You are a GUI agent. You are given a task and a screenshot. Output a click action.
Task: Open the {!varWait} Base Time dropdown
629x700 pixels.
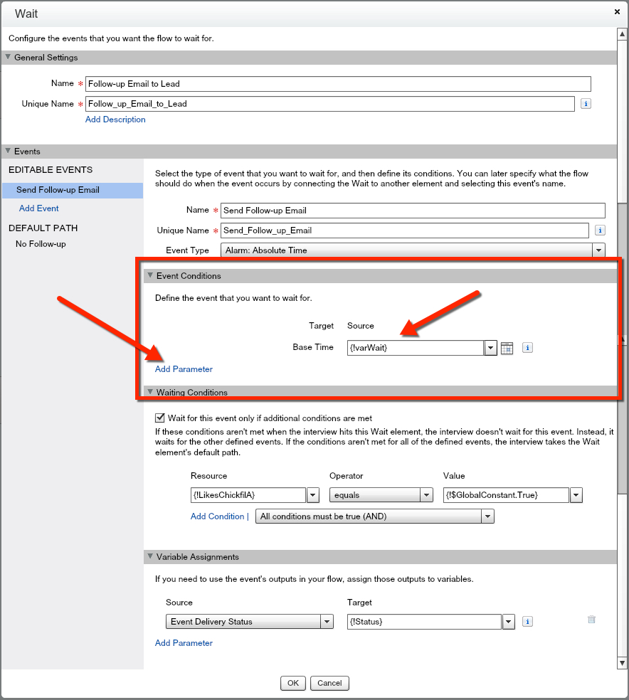pyautogui.click(x=490, y=348)
